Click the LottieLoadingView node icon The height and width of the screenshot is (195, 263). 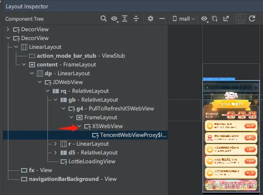64,162
